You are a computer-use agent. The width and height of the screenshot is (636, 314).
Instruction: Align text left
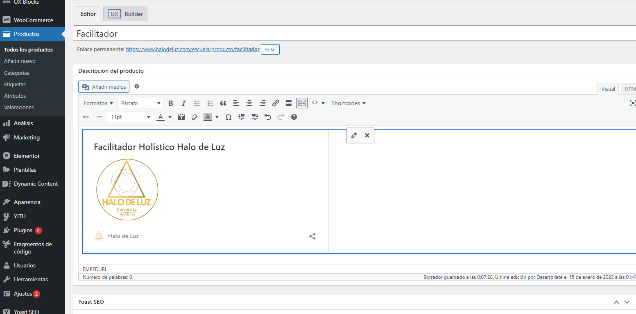point(236,103)
